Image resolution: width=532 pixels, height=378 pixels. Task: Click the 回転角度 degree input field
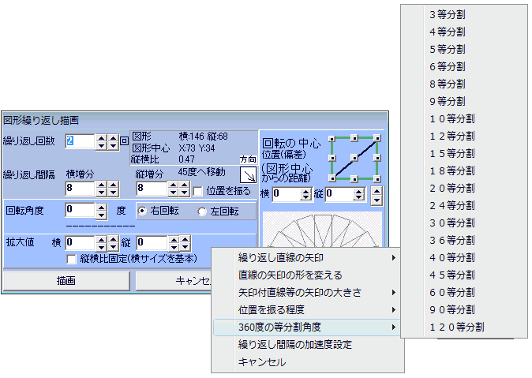pos(80,211)
